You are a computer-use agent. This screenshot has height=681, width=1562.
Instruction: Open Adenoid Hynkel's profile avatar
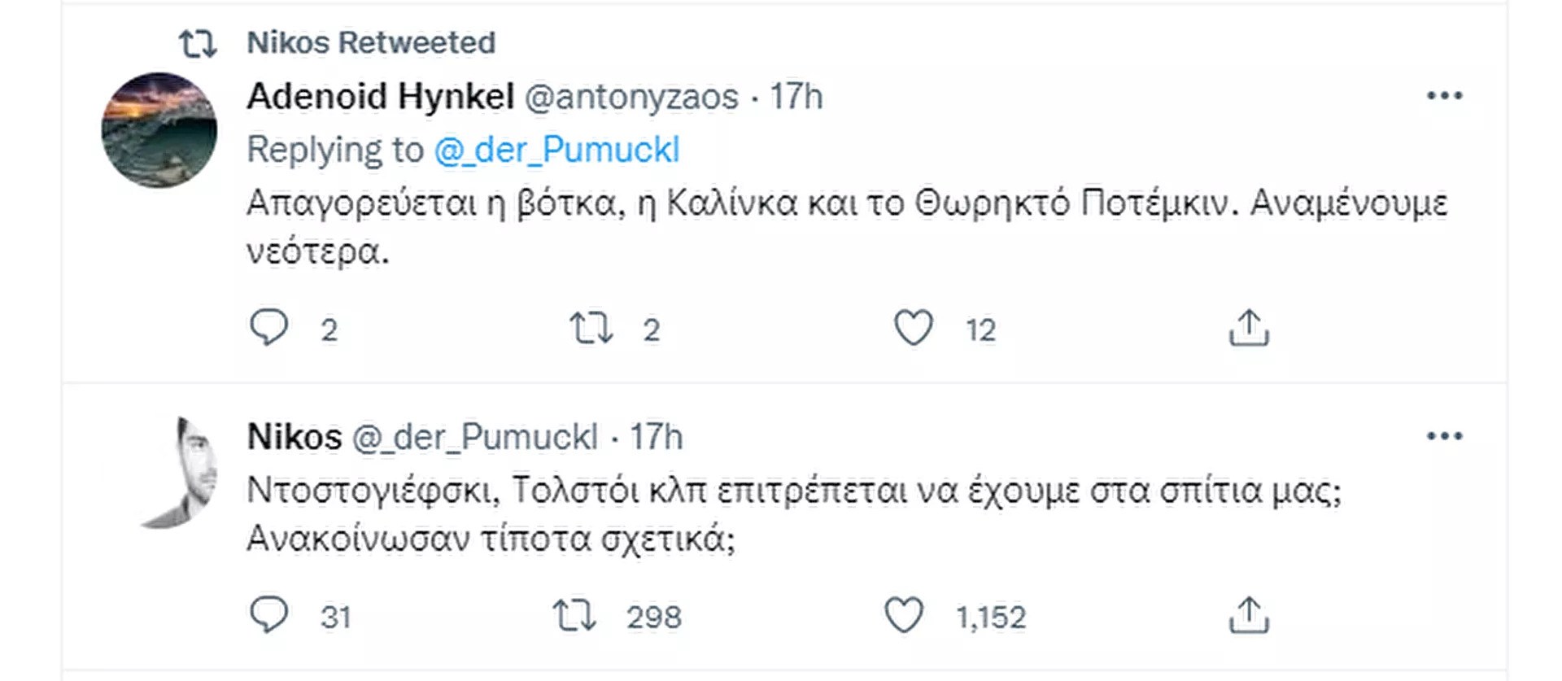pyautogui.click(x=159, y=130)
